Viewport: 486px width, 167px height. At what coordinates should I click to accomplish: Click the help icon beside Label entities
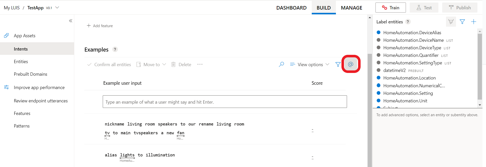pyautogui.click(x=408, y=22)
